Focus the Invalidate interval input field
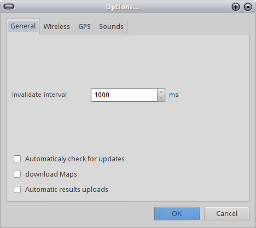The width and height of the screenshot is (256, 228). coord(124,95)
